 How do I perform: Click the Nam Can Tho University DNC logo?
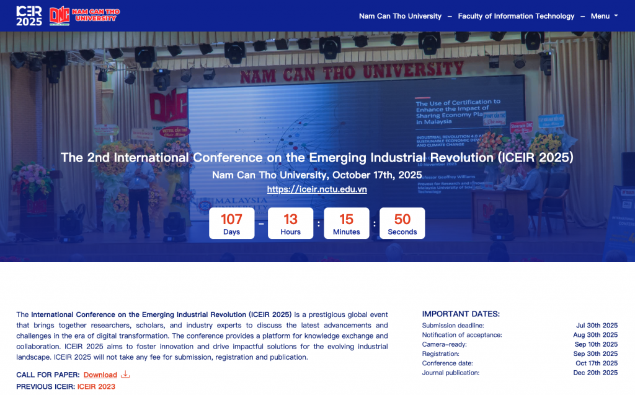coord(84,15)
